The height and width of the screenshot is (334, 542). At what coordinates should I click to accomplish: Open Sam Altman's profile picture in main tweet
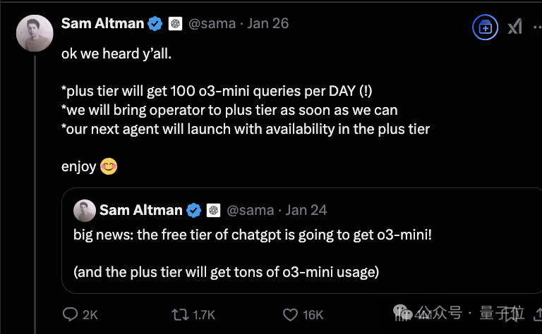34,32
